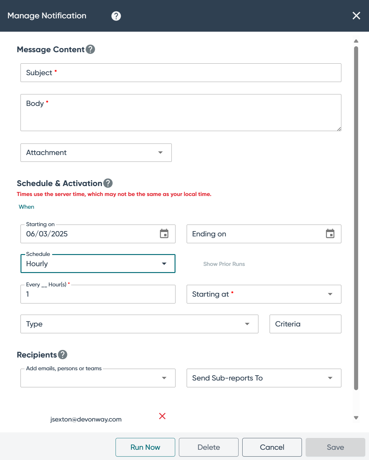Click the Criteria input field
The image size is (369, 460).
point(305,324)
